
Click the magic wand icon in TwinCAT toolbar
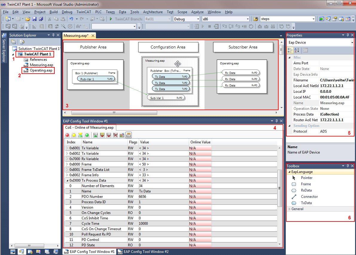point(63,26)
